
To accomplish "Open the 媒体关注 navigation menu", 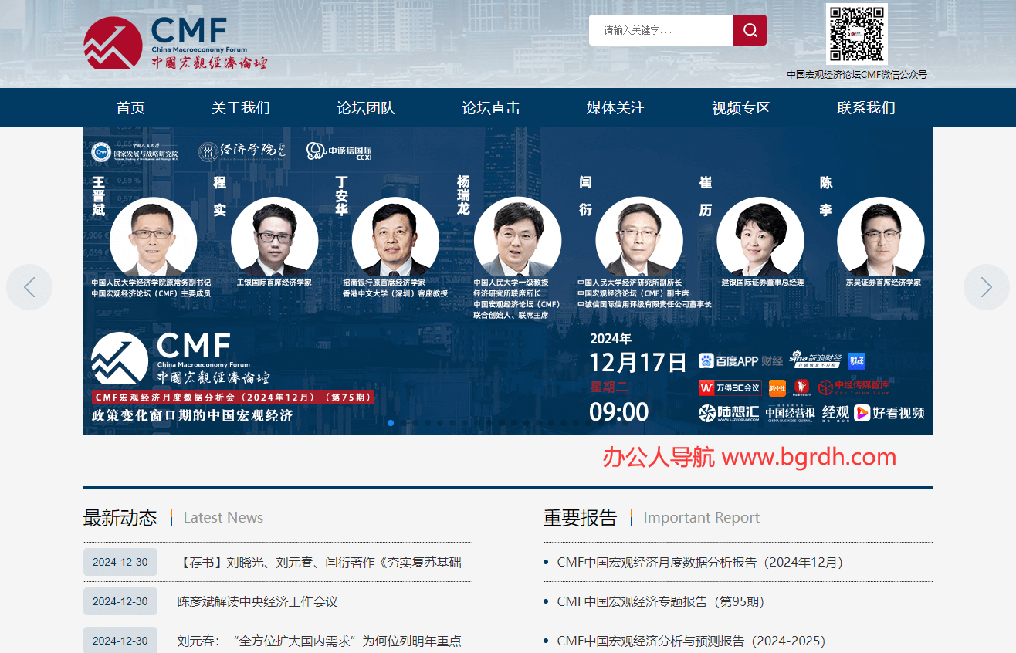I will coord(614,107).
